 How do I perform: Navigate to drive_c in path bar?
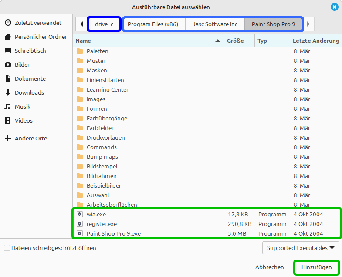point(104,24)
